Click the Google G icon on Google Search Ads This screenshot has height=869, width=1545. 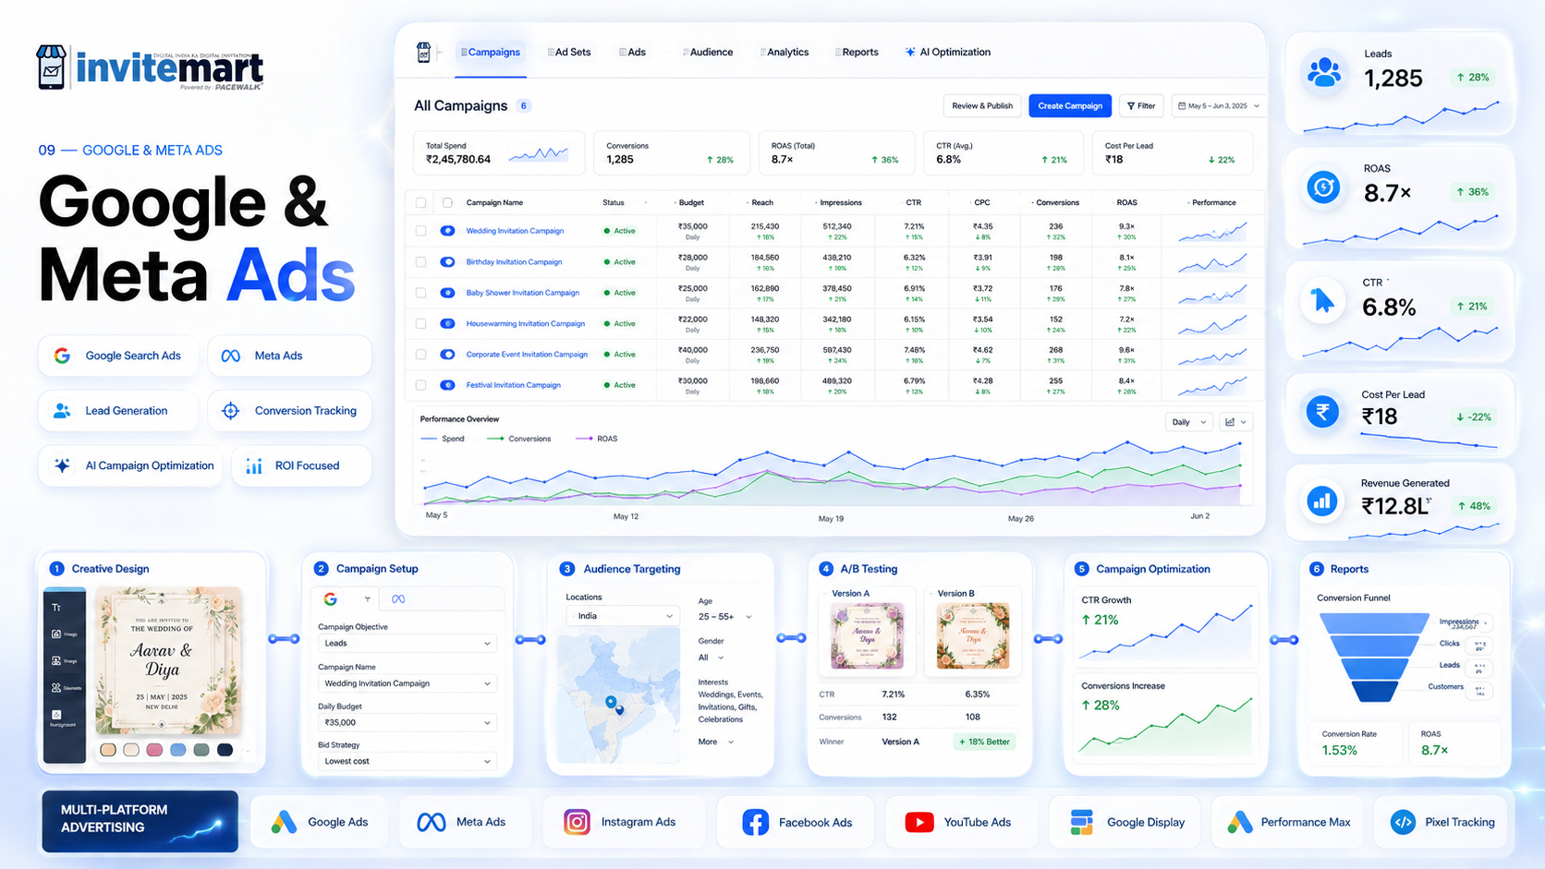tap(62, 356)
